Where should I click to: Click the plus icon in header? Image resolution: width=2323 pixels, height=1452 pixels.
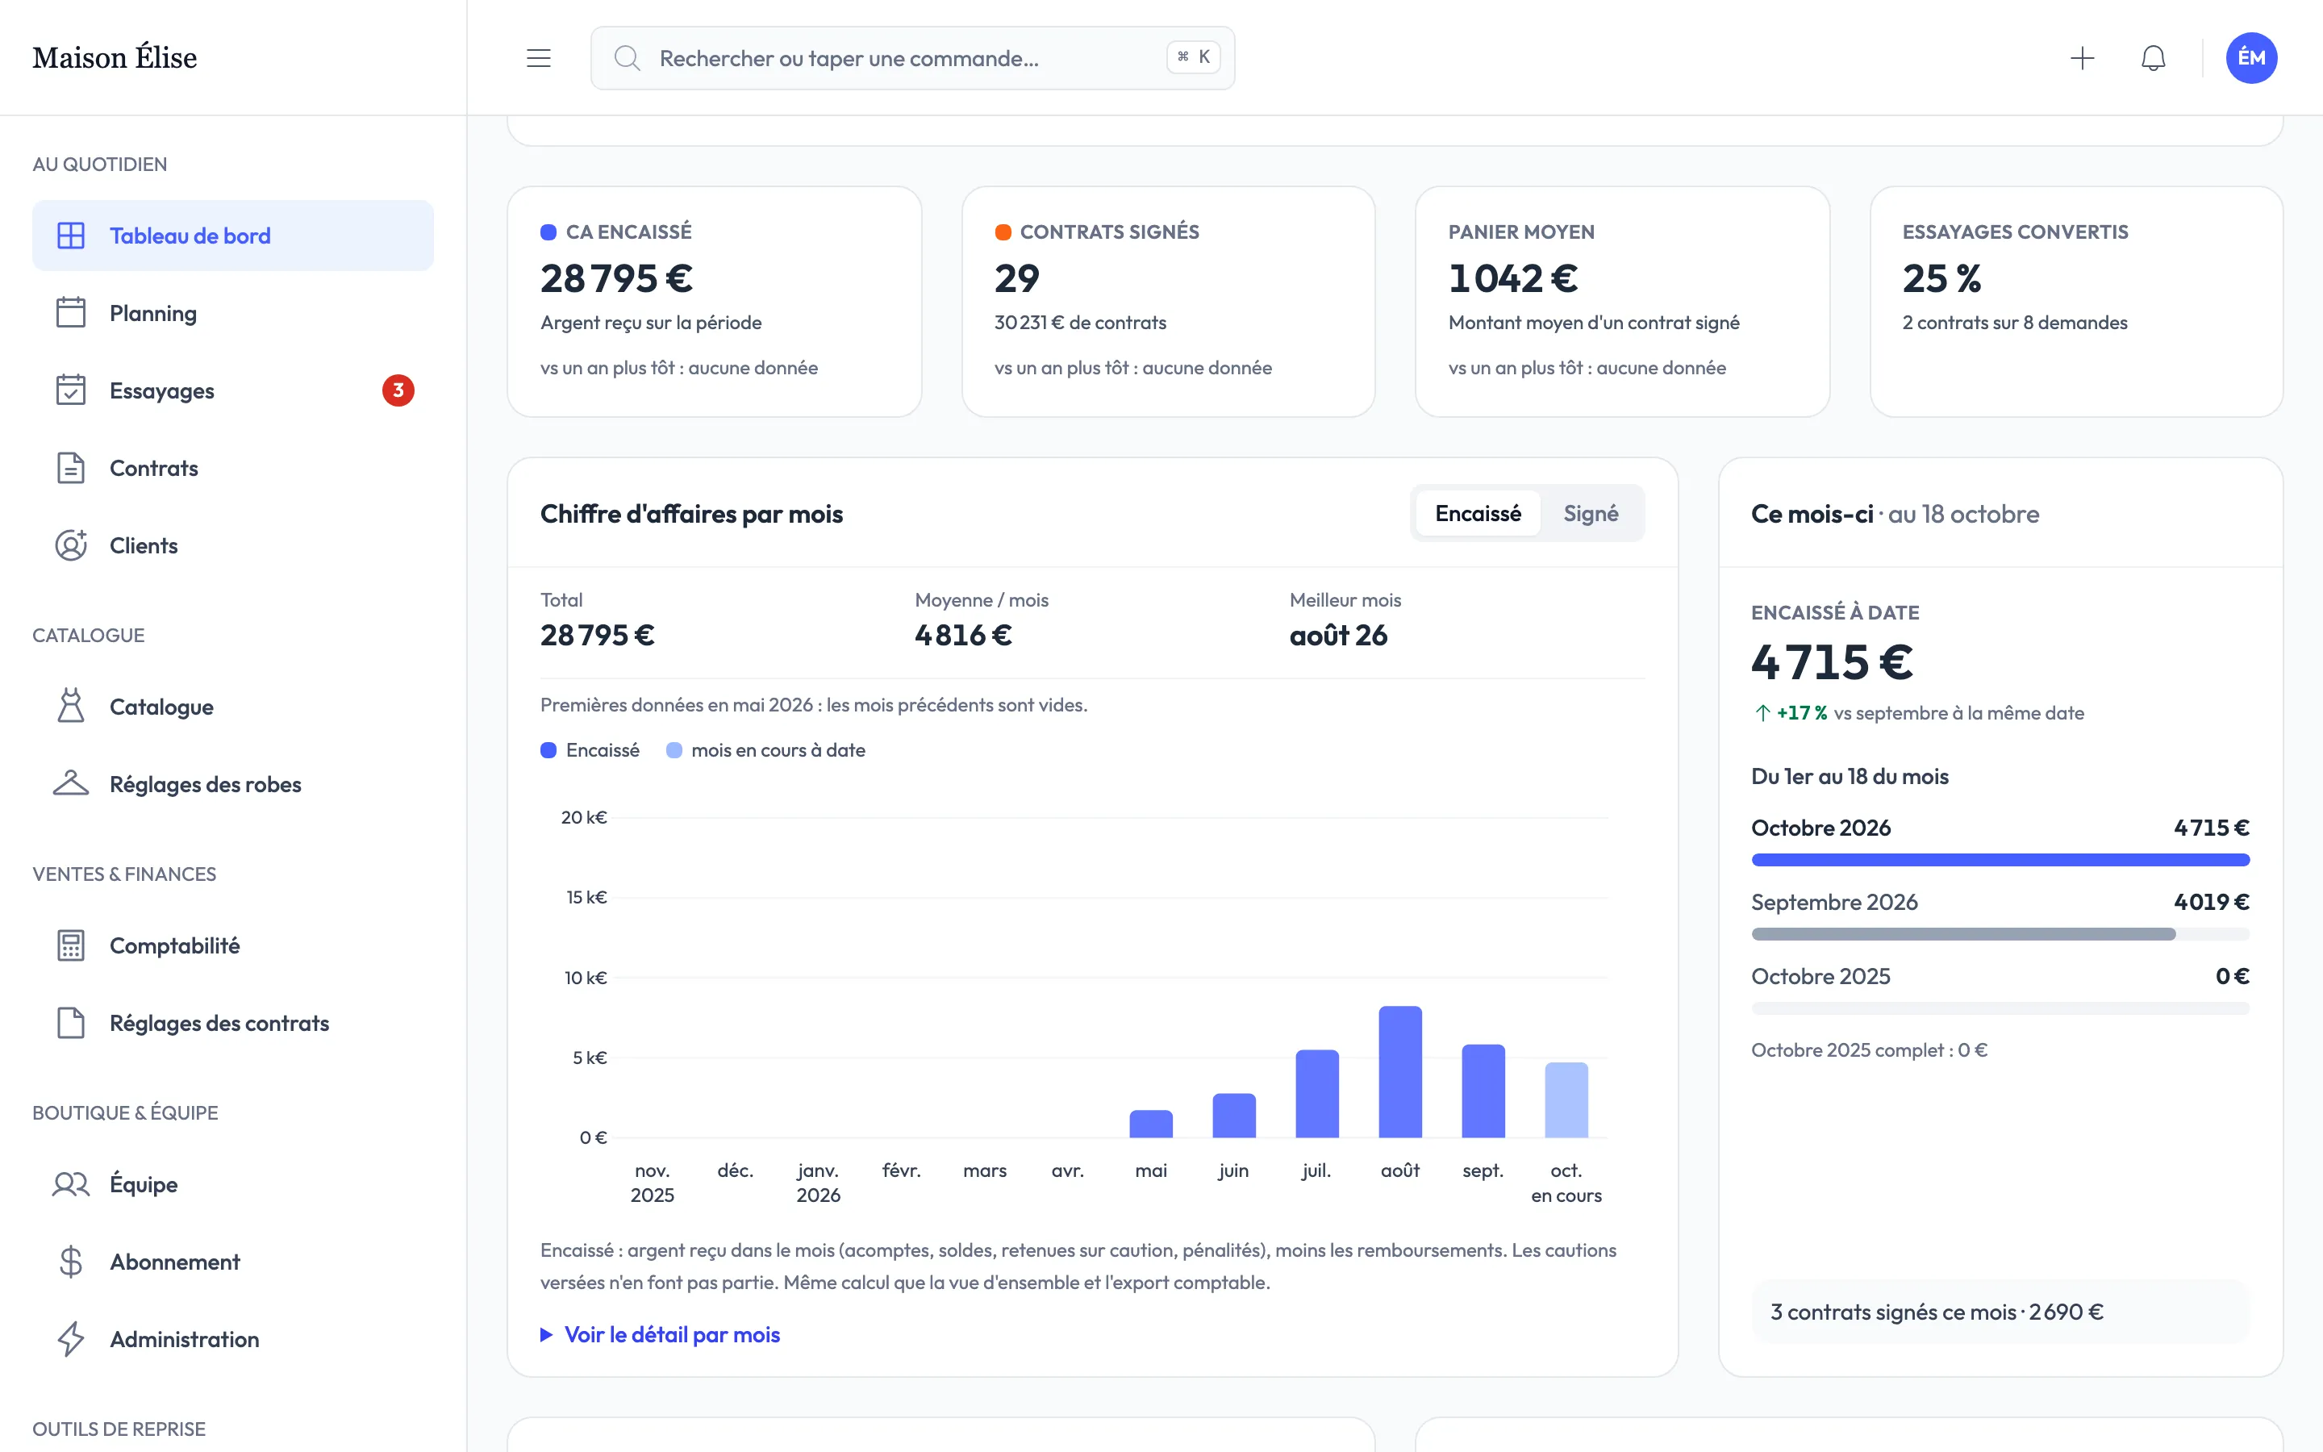pos(2082,59)
